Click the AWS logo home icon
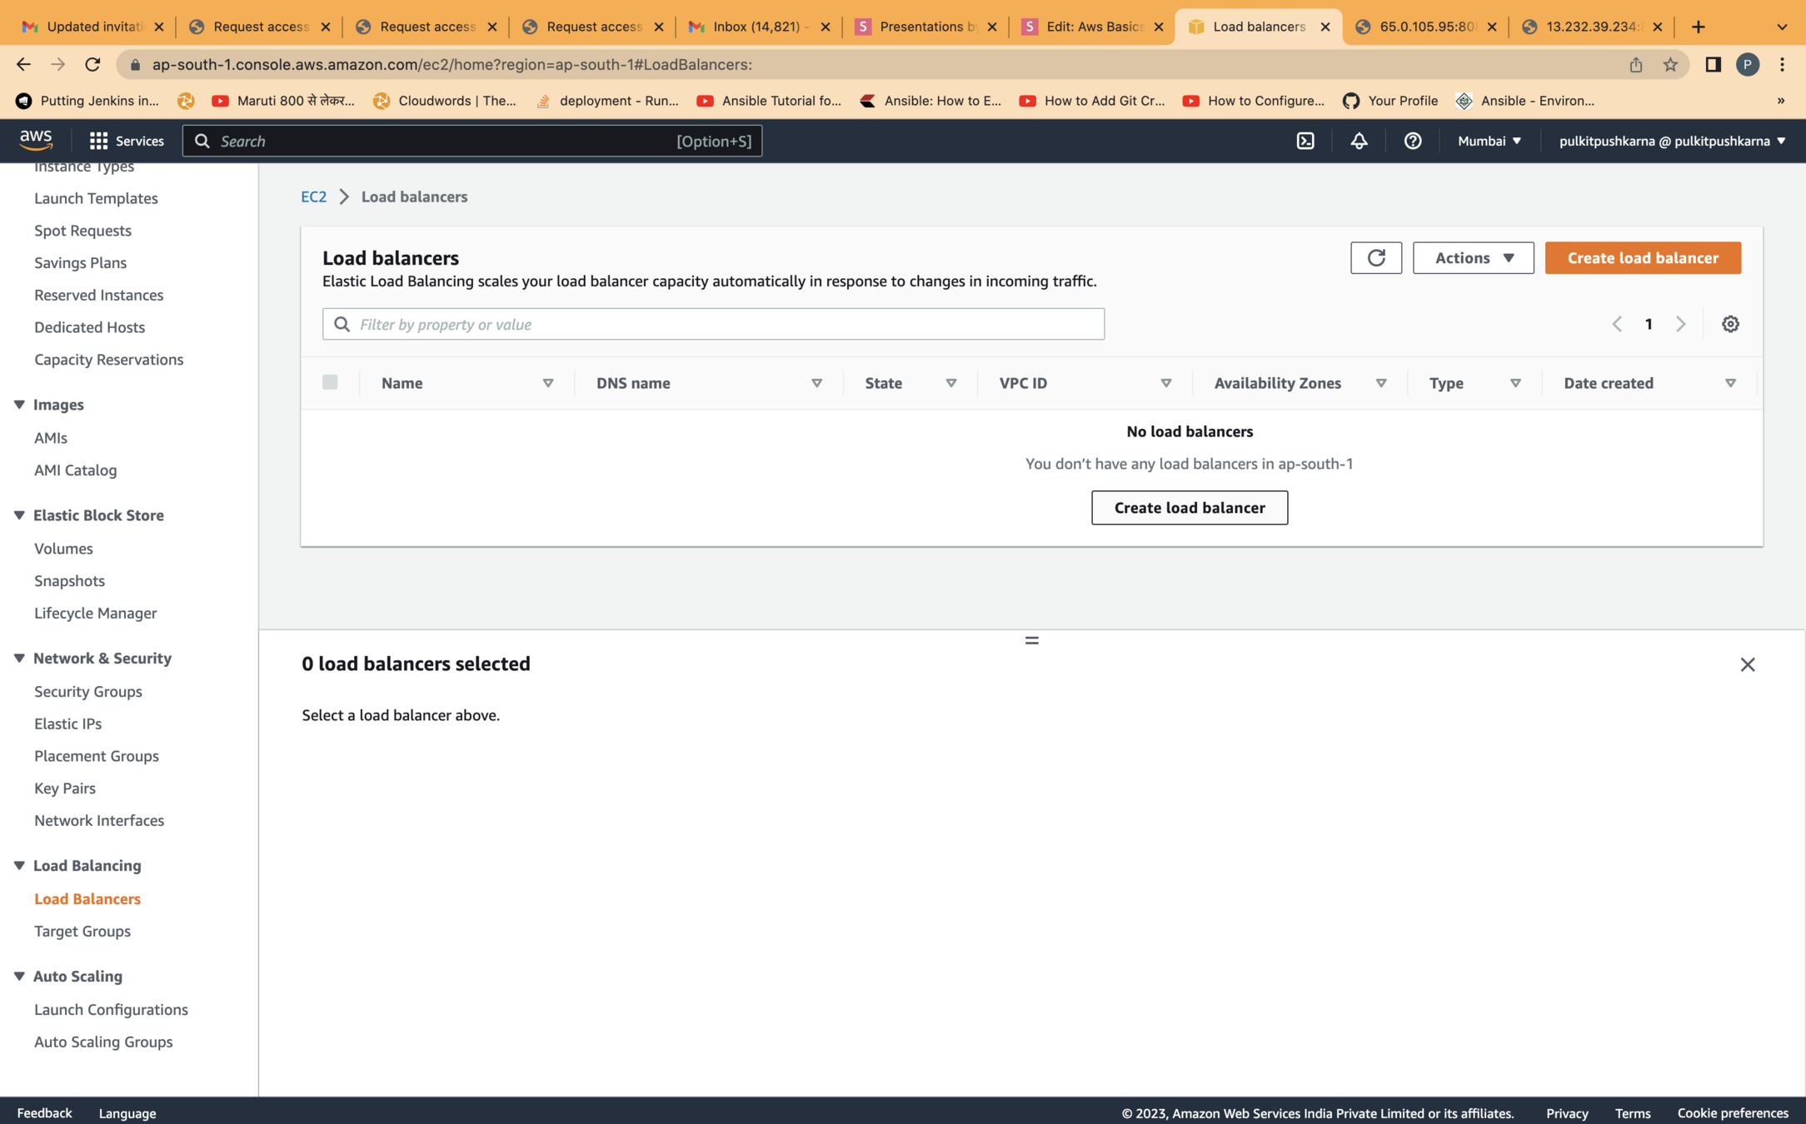Screen dimensions: 1806x1124 (36, 140)
